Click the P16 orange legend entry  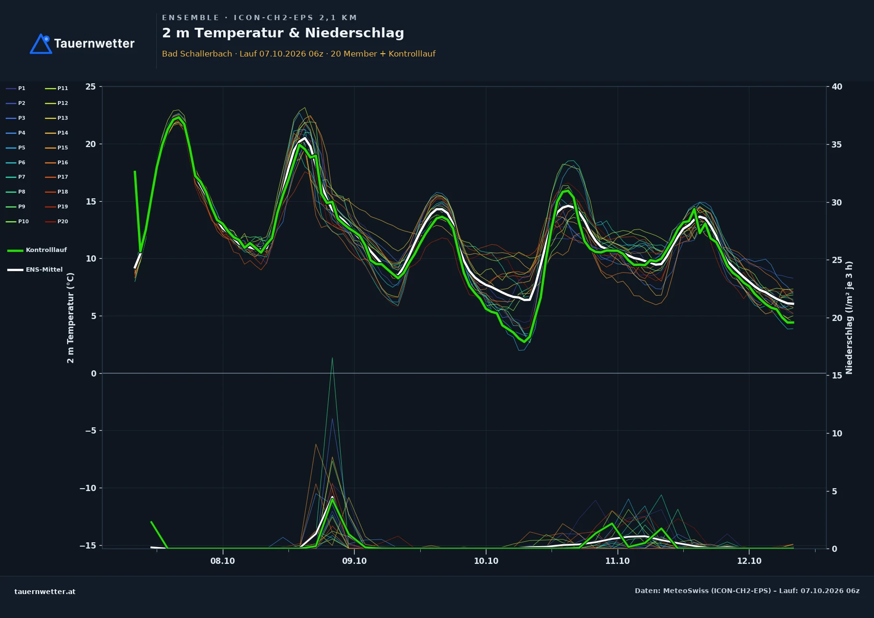57,162
